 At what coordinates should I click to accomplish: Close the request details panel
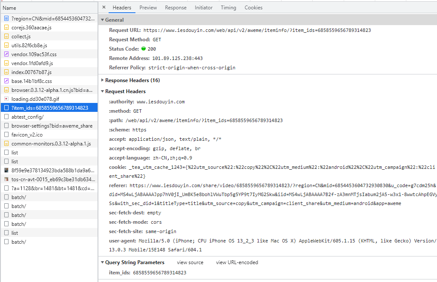point(104,7)
